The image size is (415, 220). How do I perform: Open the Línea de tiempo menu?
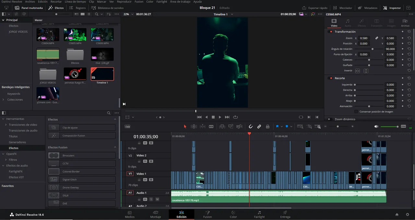(x=75, y=2)
